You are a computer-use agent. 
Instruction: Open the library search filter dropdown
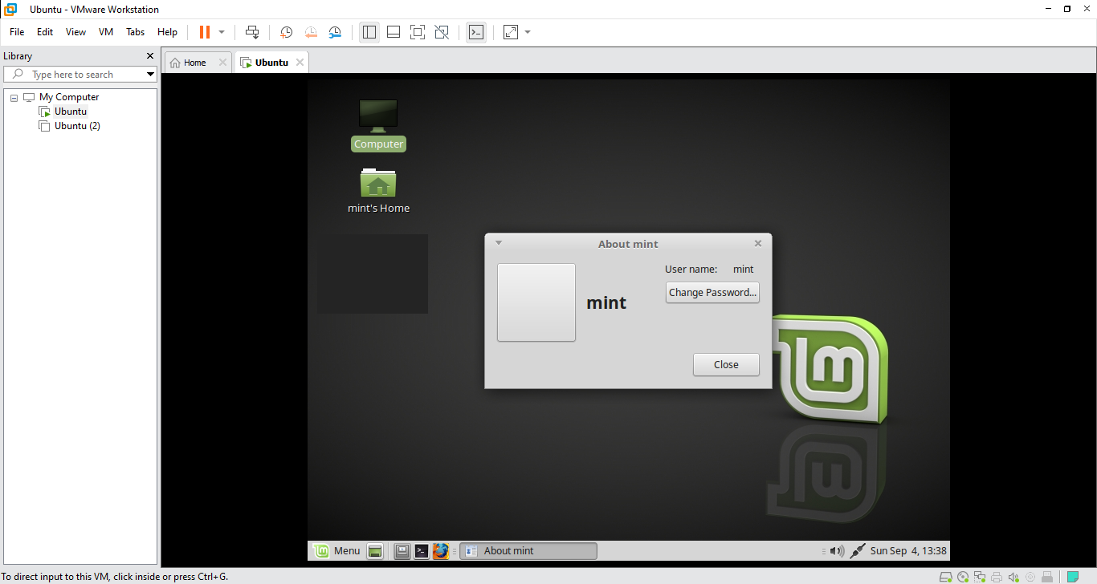point(150,75)
